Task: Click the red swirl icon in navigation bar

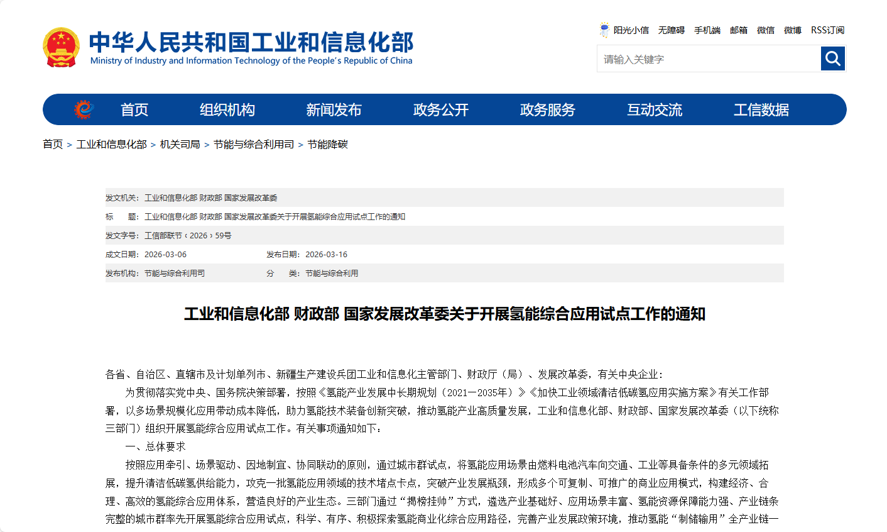Action: point(84,109)
